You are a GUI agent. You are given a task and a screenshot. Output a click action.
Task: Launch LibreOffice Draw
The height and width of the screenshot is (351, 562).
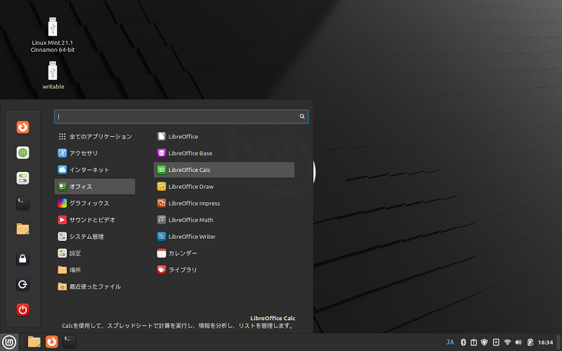click(x=224, y=187)
